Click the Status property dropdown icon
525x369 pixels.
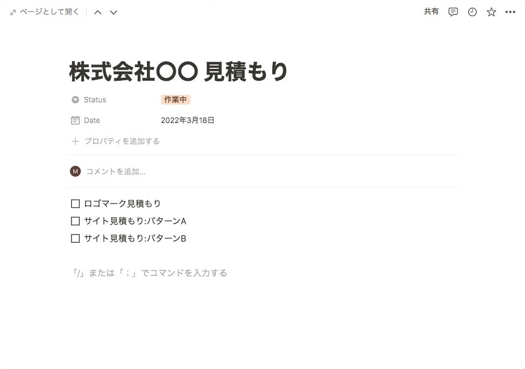tap(75, 100)
